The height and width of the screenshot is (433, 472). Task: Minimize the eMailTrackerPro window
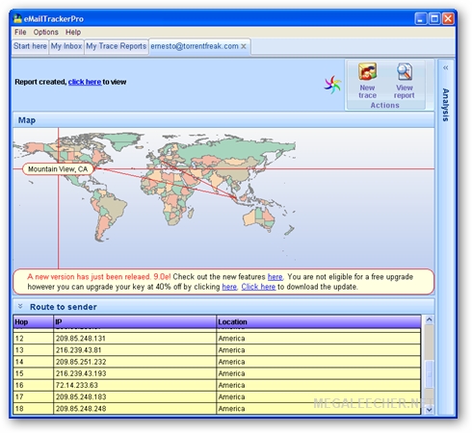point(421,18)
